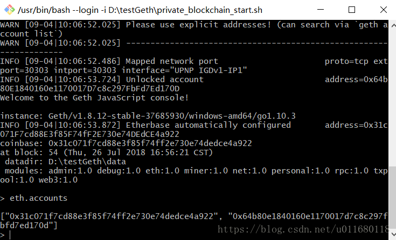Click the eth.accounts command text
Image resolution: width=396 pixels, height=240 pixels.
(x=38, y=198)
